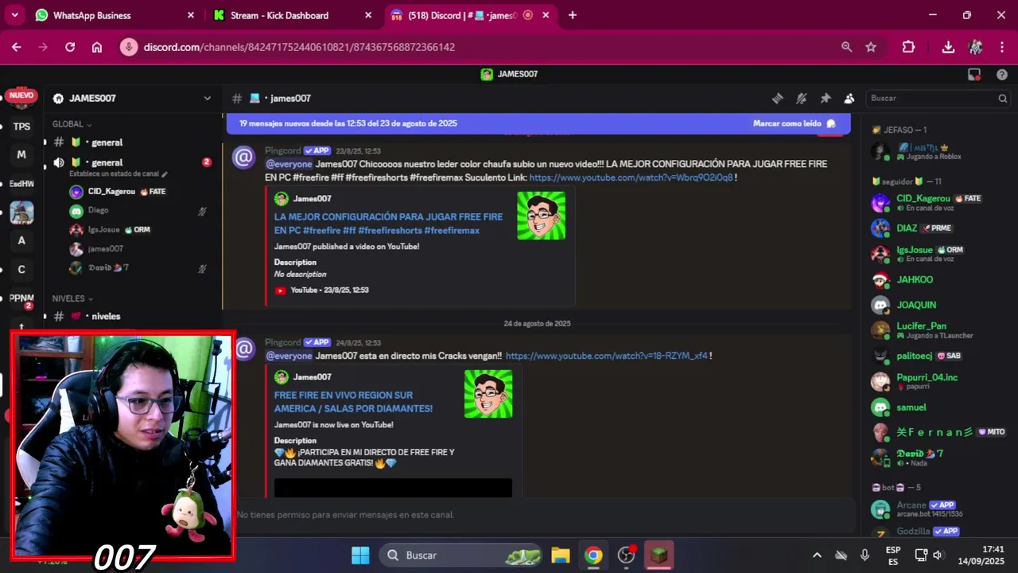Viewport: 1018px width, 573px height.
Task: Open the PPNM server icon
Action: (21, 298)
